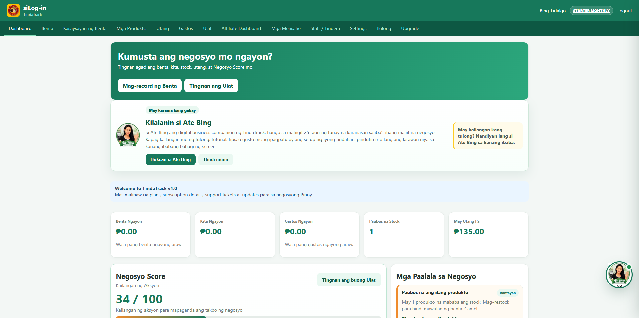Click the Negosyo Score progress bar
This screenshot has height=318, width=639.
pyautogui.click(x=248, y=317)
